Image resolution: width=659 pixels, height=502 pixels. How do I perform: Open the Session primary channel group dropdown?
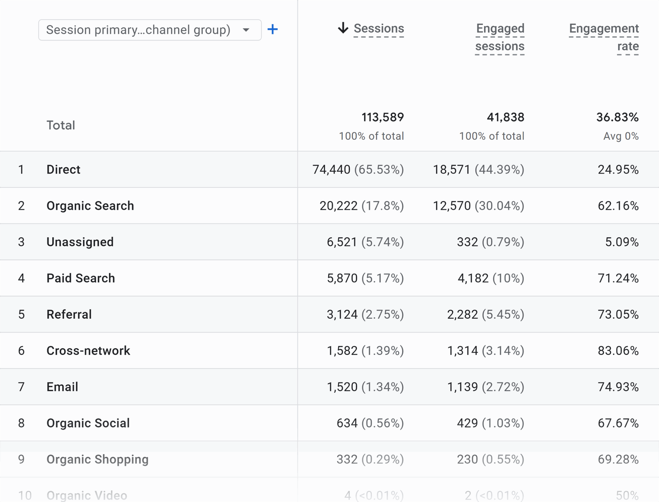(x=150, y=30)
